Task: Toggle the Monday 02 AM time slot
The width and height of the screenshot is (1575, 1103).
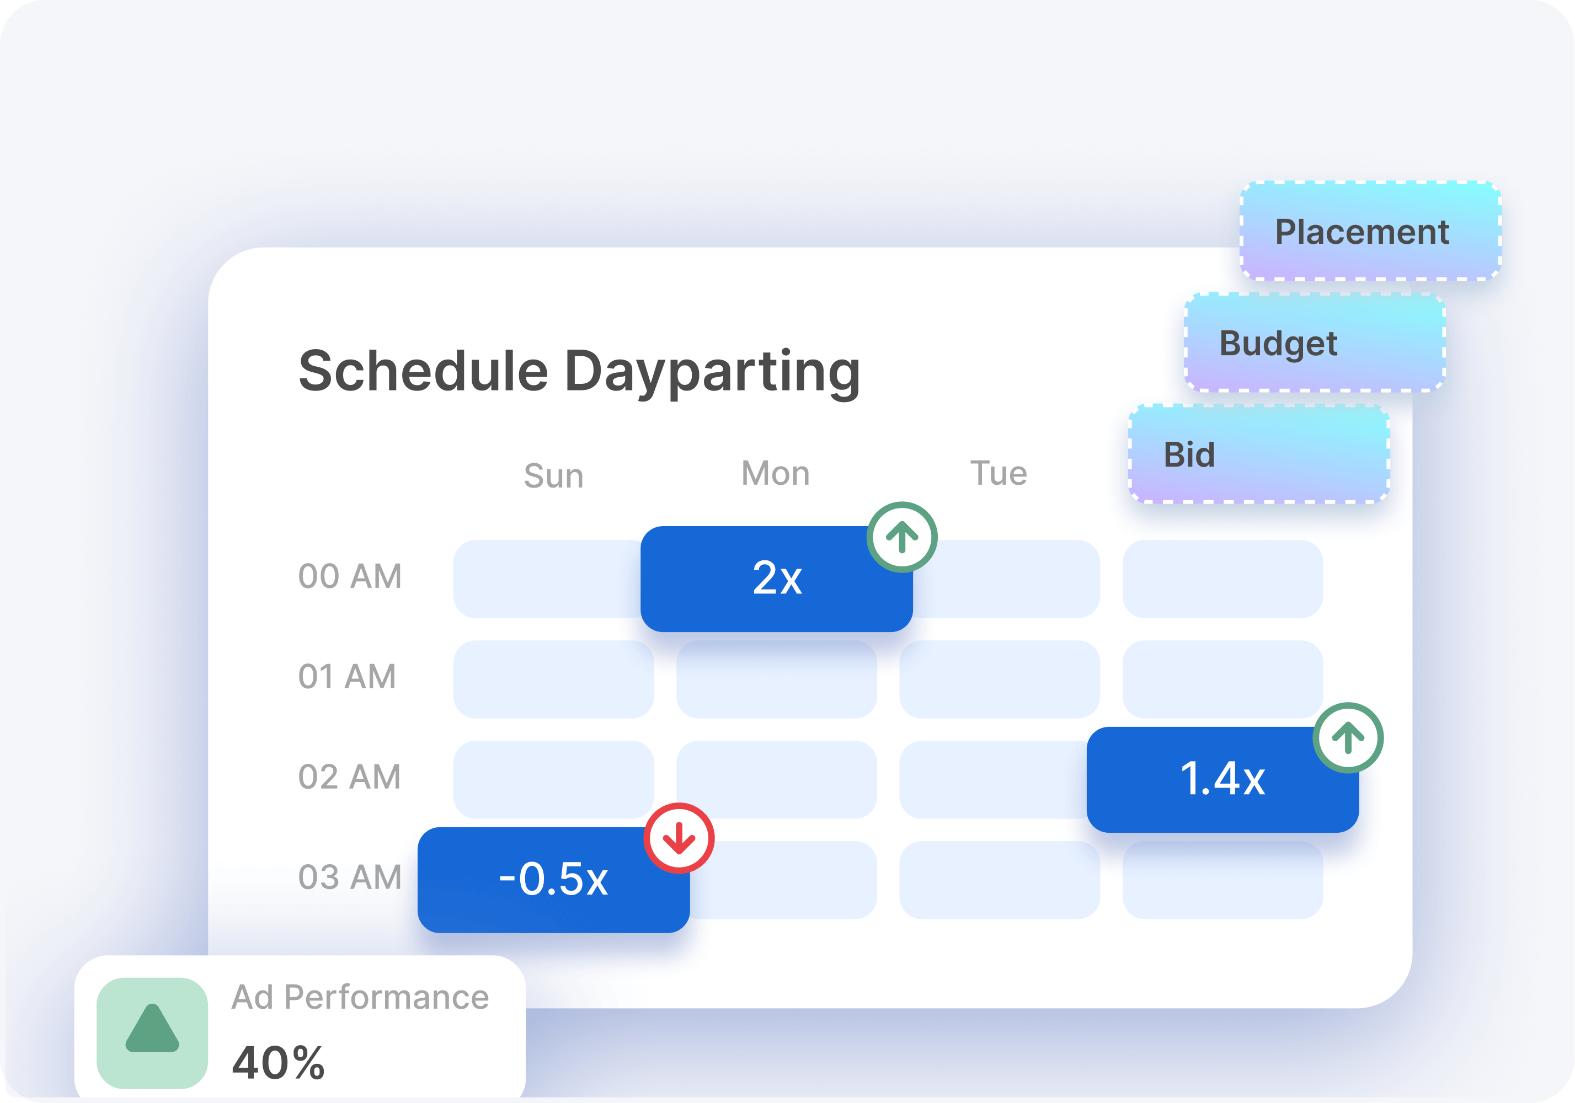Action: pos(776,779)
